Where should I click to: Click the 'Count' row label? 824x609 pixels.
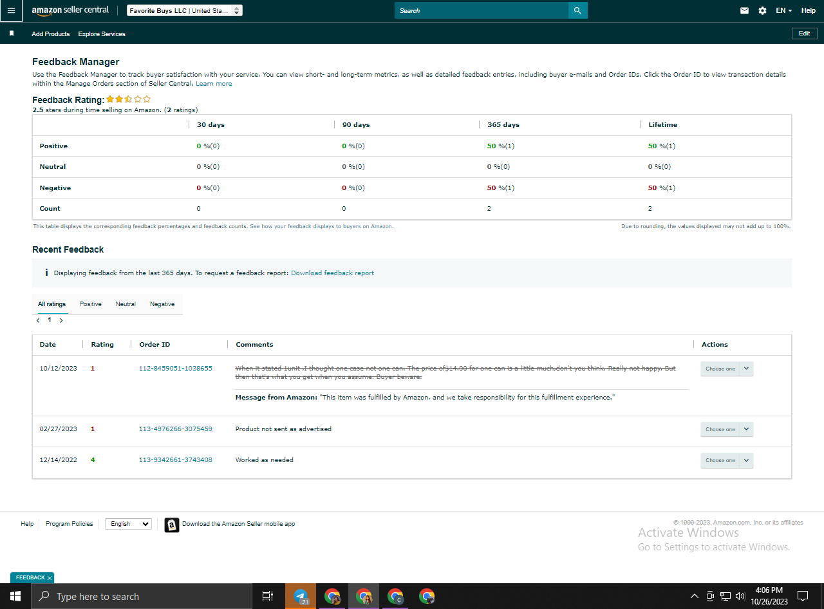50,209
